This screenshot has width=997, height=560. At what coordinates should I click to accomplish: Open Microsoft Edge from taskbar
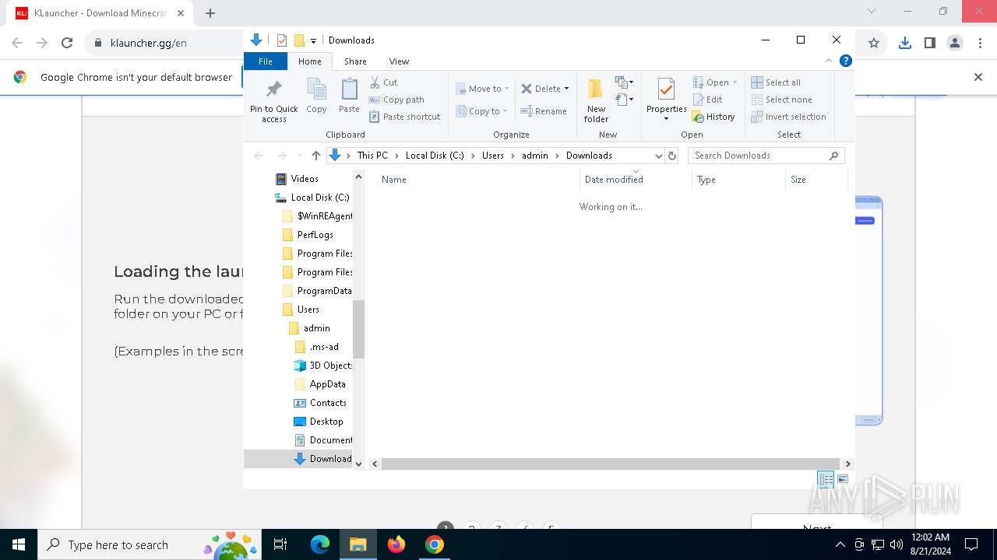pos(320,544)
